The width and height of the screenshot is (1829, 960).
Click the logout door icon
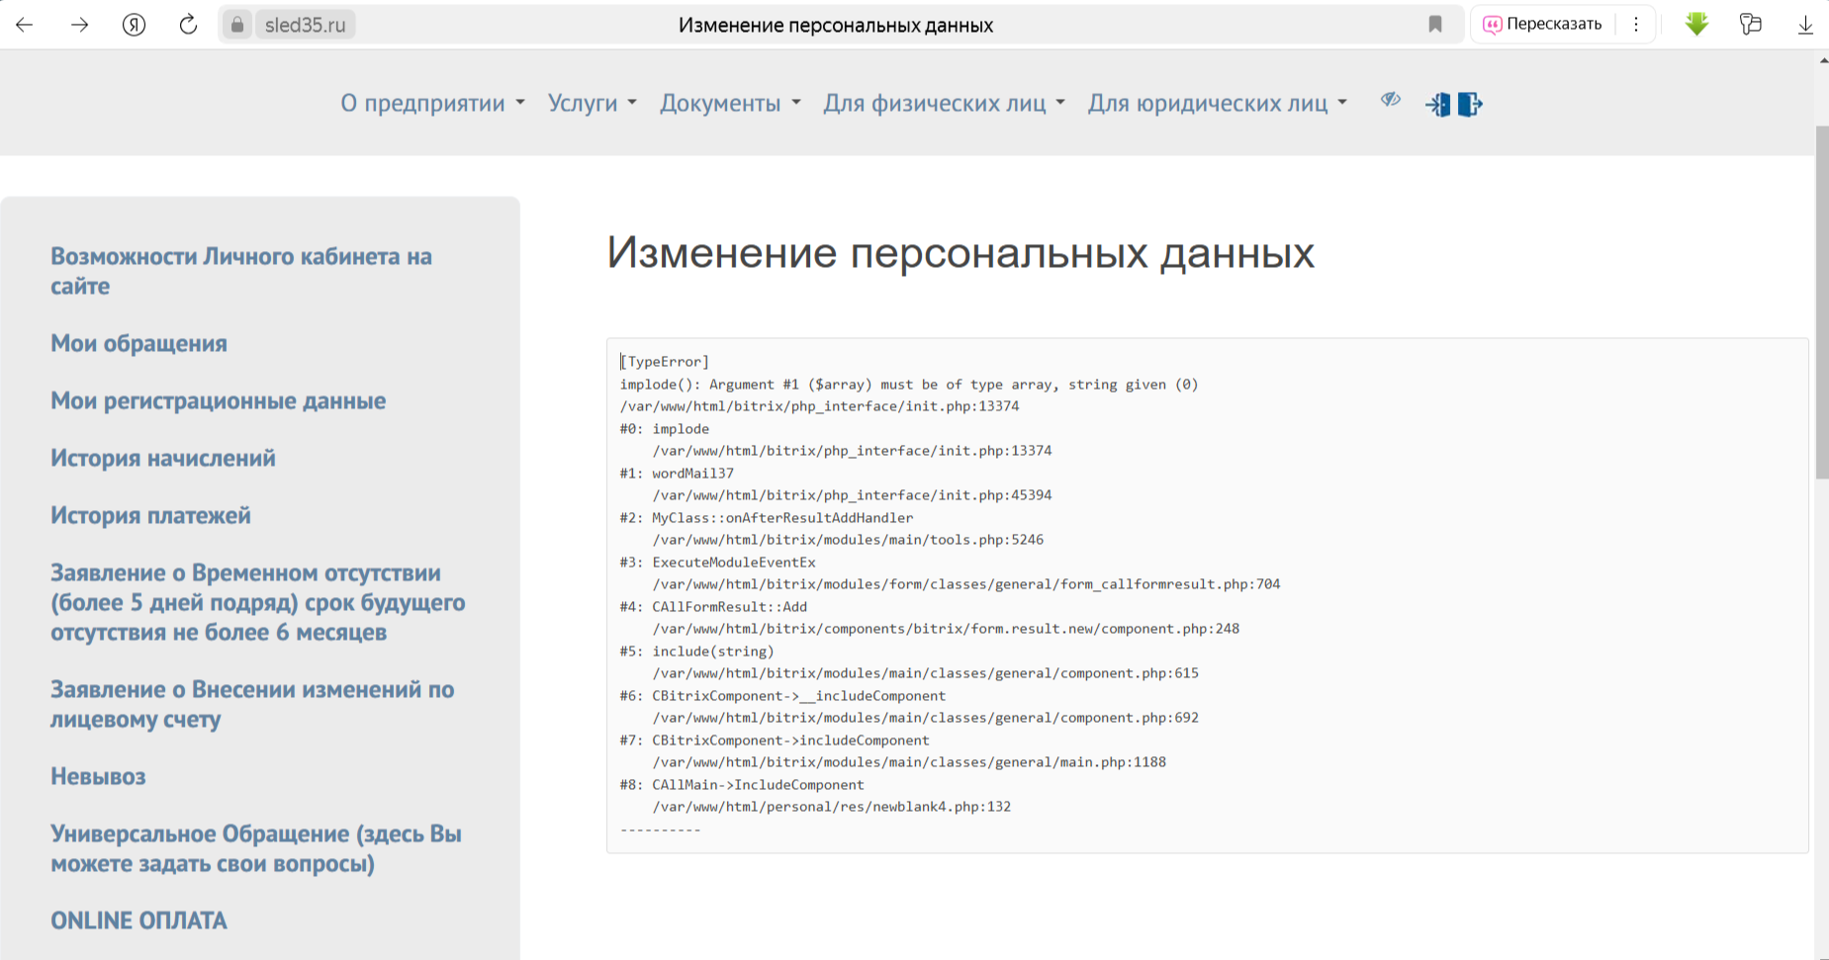click(x=1470, y=104)
